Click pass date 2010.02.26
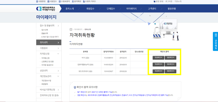The width and height of the screenshot is (218, 102). point(123,71)
